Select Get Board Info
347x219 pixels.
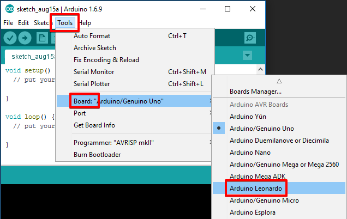pyautogui.click(x=135, y=125)
